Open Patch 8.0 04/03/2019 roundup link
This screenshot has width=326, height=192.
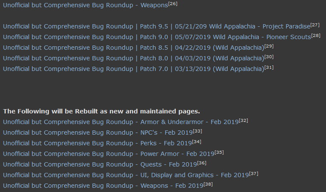coord(134,58)
